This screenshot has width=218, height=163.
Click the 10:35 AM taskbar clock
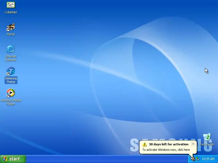tap(208, 159)
